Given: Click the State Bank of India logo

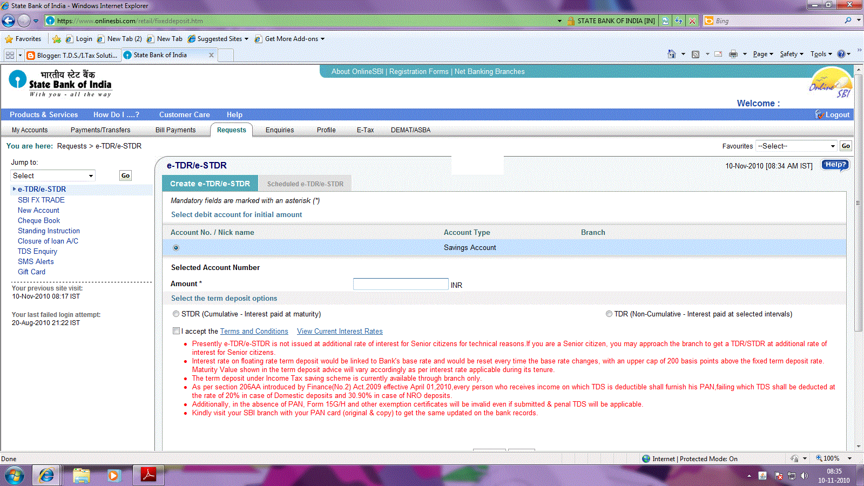Looking at the screenshot, I should click(59, 84).
